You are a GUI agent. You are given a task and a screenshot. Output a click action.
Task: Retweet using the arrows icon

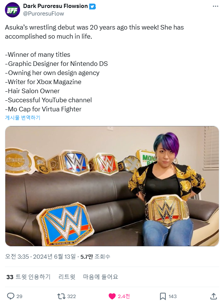tap(61, 296)
